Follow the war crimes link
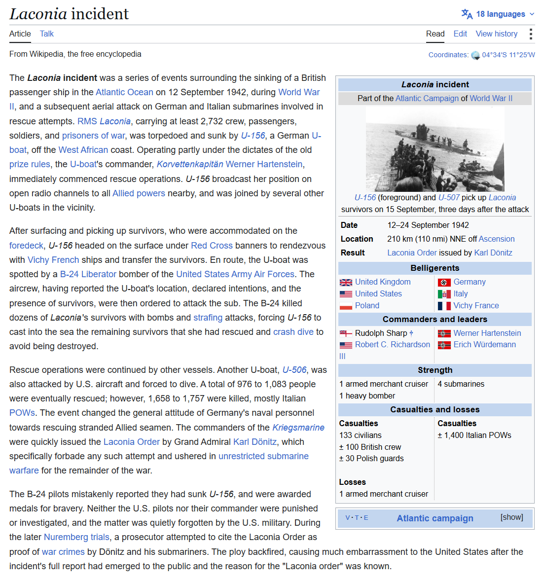The height and width of the screenshot is (581, 544). pos(63,552)
